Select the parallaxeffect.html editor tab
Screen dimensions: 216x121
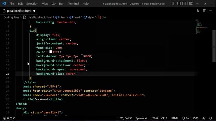(19, 11)
